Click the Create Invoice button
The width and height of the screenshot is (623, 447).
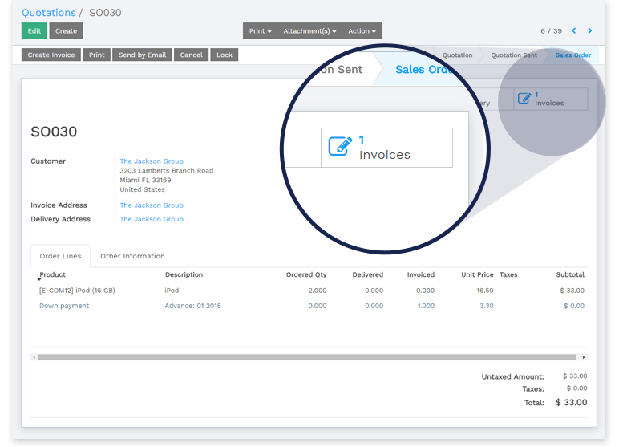point(51,55)
